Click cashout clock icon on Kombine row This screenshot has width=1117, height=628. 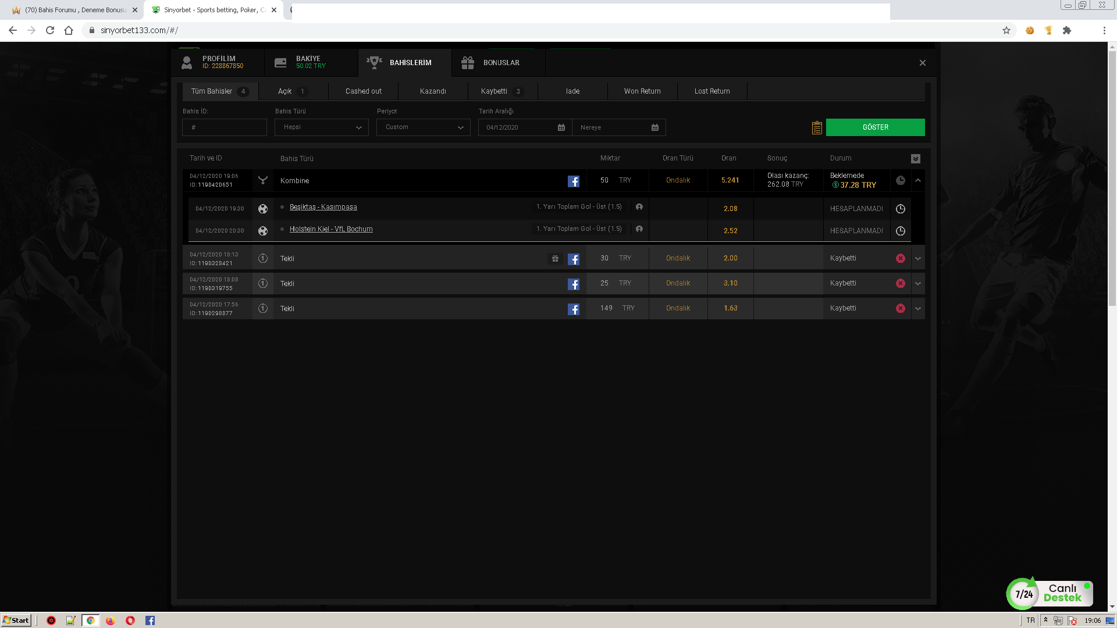900,180
